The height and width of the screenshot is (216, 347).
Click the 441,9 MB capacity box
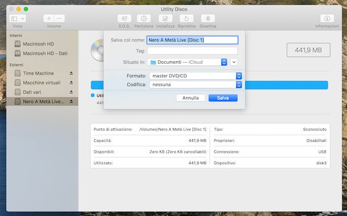308,50
